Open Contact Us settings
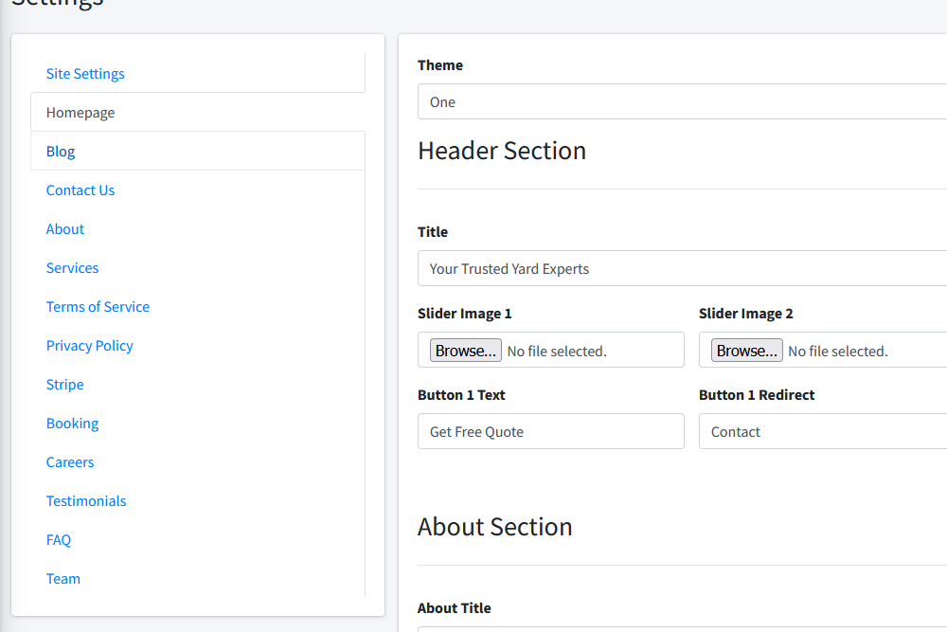Screen dimensions: 947x632 (x=80, y=190)
